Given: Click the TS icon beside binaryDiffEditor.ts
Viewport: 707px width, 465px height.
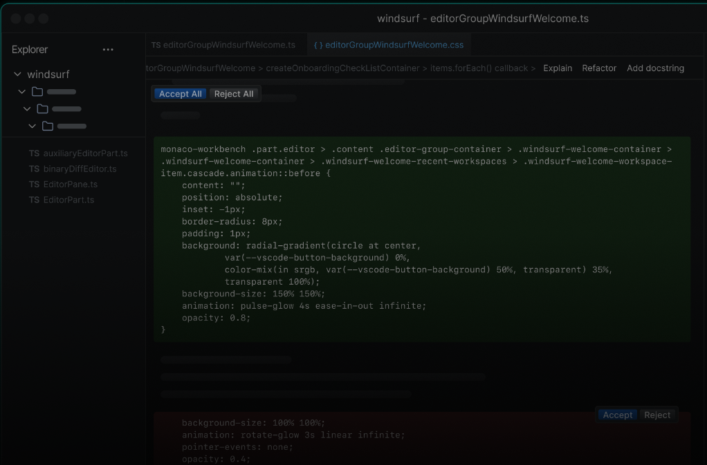Looking at the screenshot, I should click(x=34, y=169).
